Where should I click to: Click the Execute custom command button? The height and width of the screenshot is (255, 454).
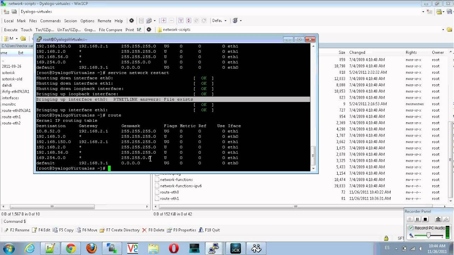coord(11,30)
